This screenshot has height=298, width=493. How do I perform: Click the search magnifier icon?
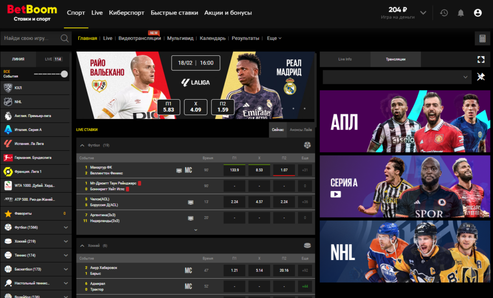[x=65, y=39]
